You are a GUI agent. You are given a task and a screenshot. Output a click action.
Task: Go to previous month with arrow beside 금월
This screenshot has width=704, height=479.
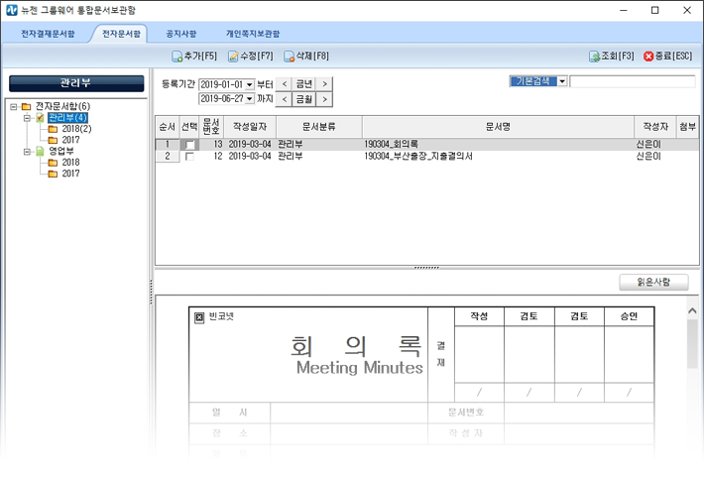coord(284,99)
